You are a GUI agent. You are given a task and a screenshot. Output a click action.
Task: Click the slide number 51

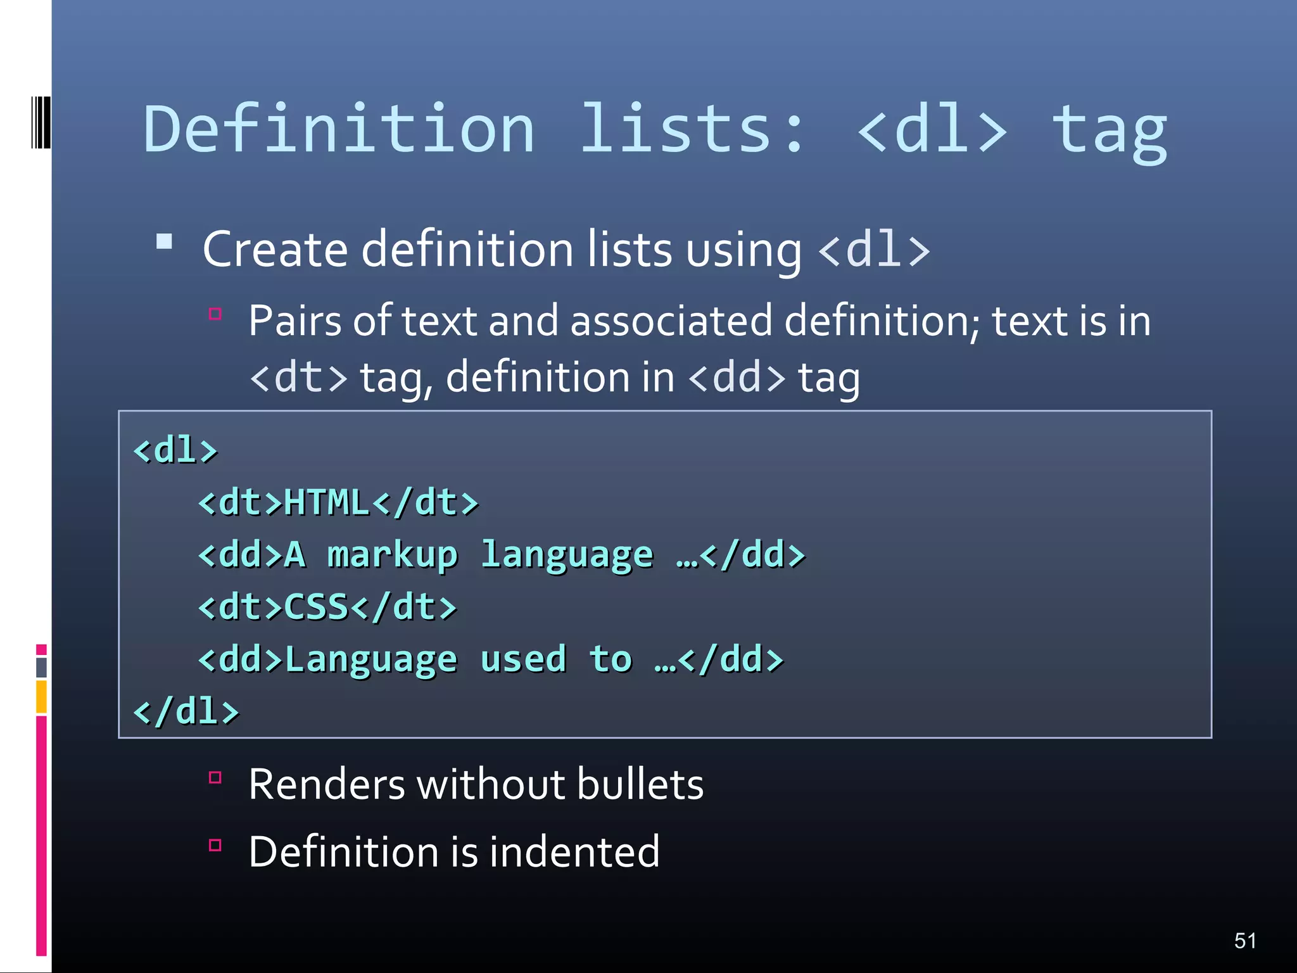(1245, 941)
